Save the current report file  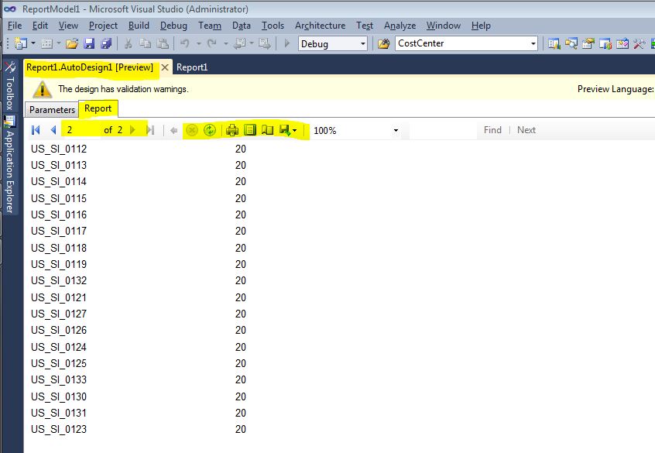click(88, 43)
